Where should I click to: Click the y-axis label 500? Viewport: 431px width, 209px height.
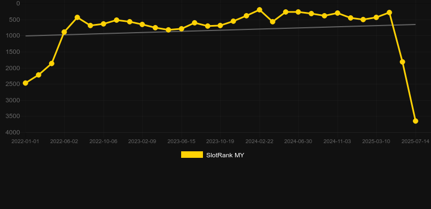(15, 20)
